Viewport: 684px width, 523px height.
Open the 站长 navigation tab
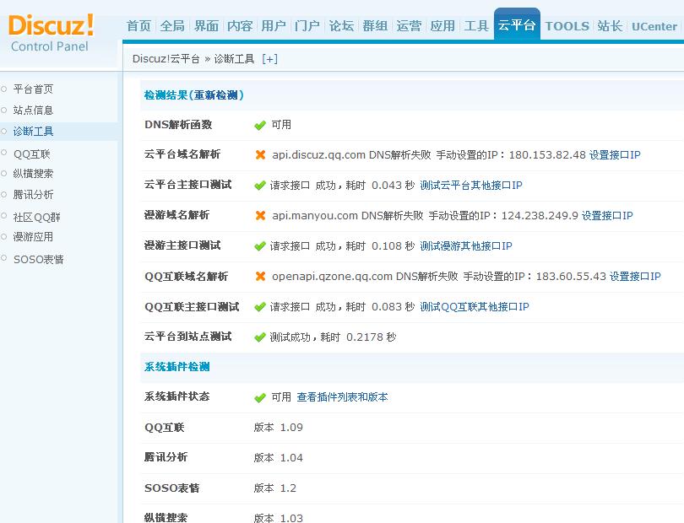tap(610, 26)
